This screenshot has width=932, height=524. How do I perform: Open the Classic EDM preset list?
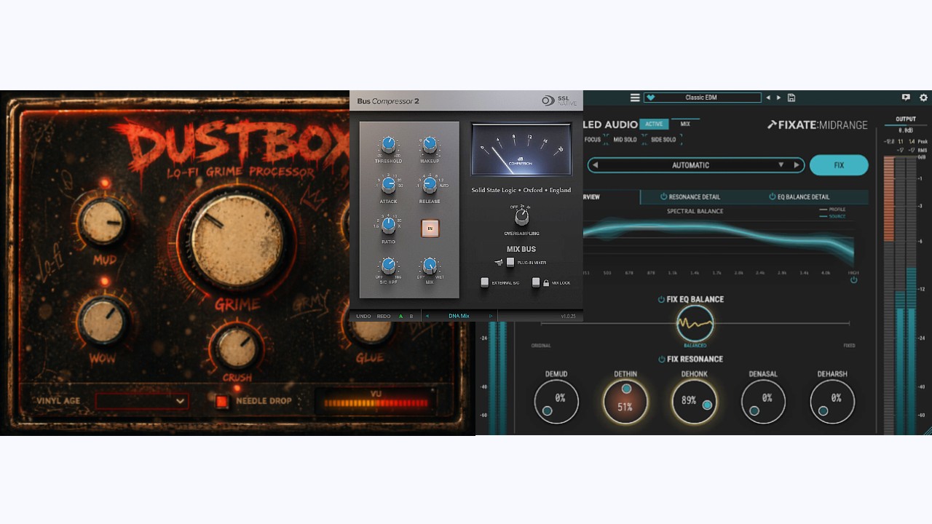(701, 98)
